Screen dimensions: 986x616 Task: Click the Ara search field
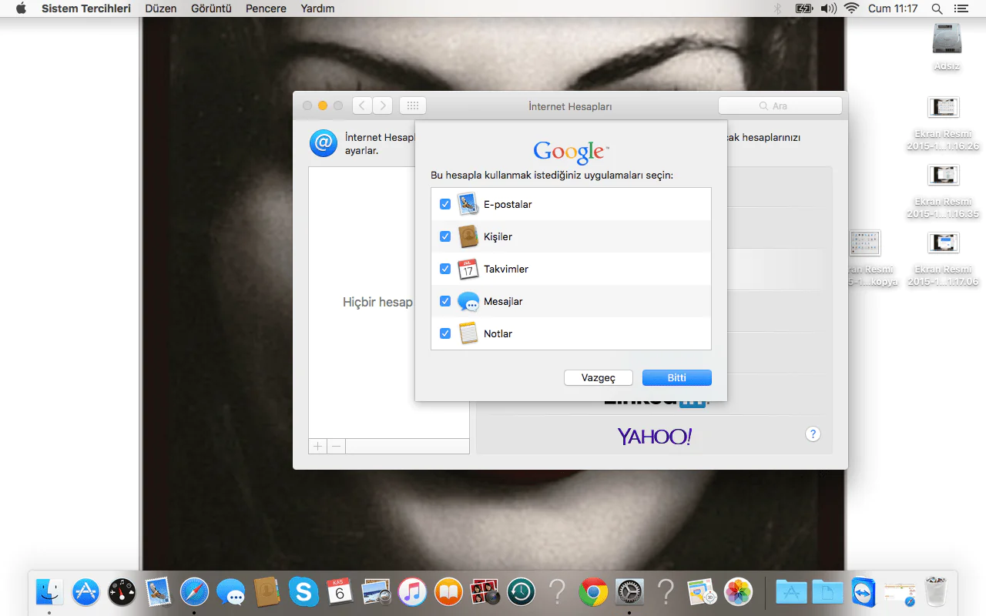click(x=780, y=105)
